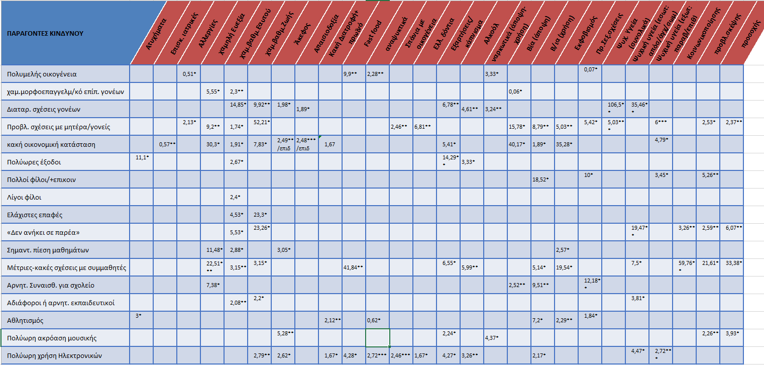
Task: Click the cell containing 30,3*
Action: (212, 144)
